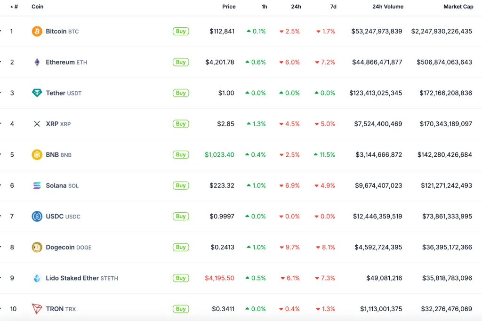
Task: Click the Solana logo icon
Action: click(x=37, y=185)
